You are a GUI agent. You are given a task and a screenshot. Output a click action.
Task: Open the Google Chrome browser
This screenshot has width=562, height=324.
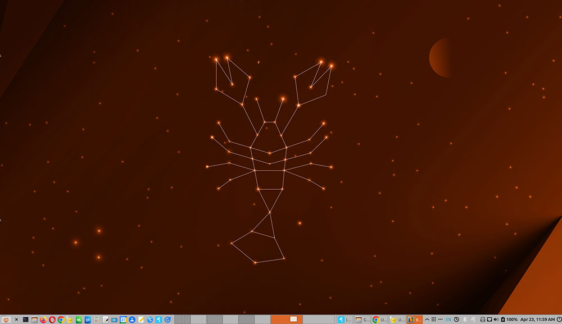61,319
